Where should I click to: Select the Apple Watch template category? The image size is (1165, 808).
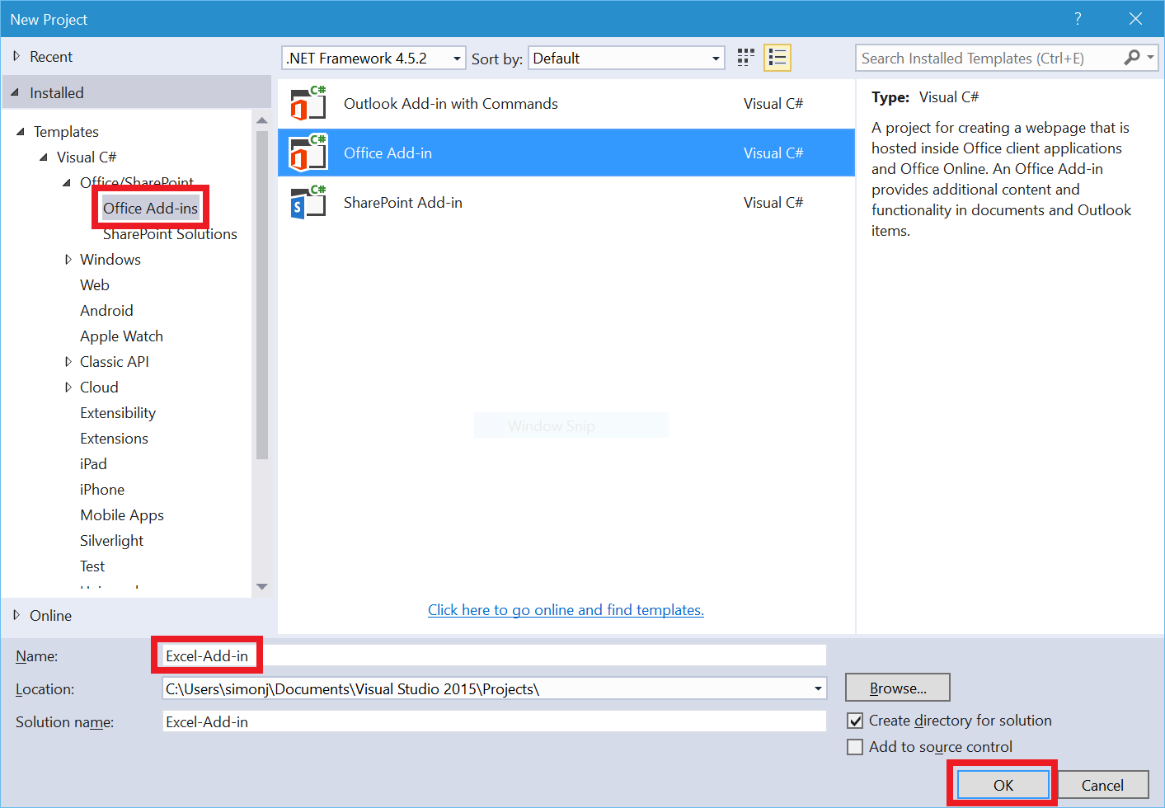121,336
